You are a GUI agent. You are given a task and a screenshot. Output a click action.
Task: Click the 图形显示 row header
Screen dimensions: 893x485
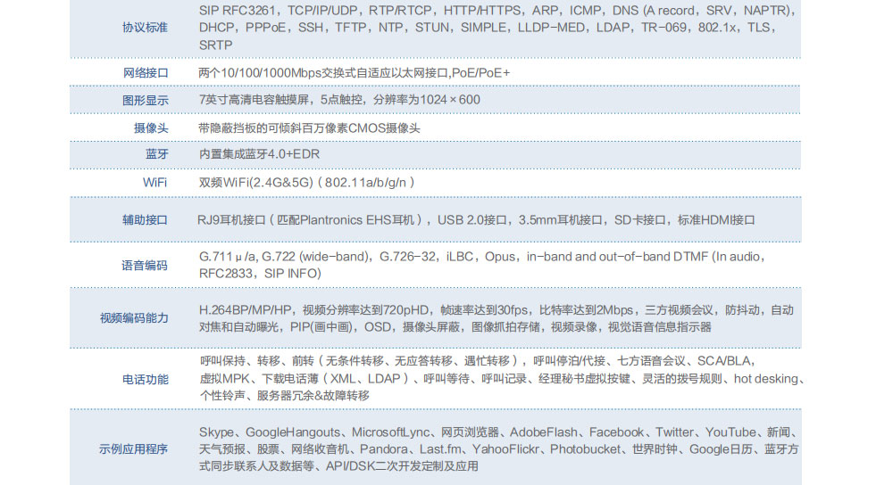click(145, 100)
